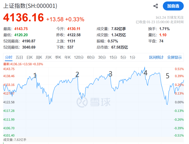This screenshot has width=189, height=144.
Task: Choose the 30分 interval
Action: (x=102, y=57)
